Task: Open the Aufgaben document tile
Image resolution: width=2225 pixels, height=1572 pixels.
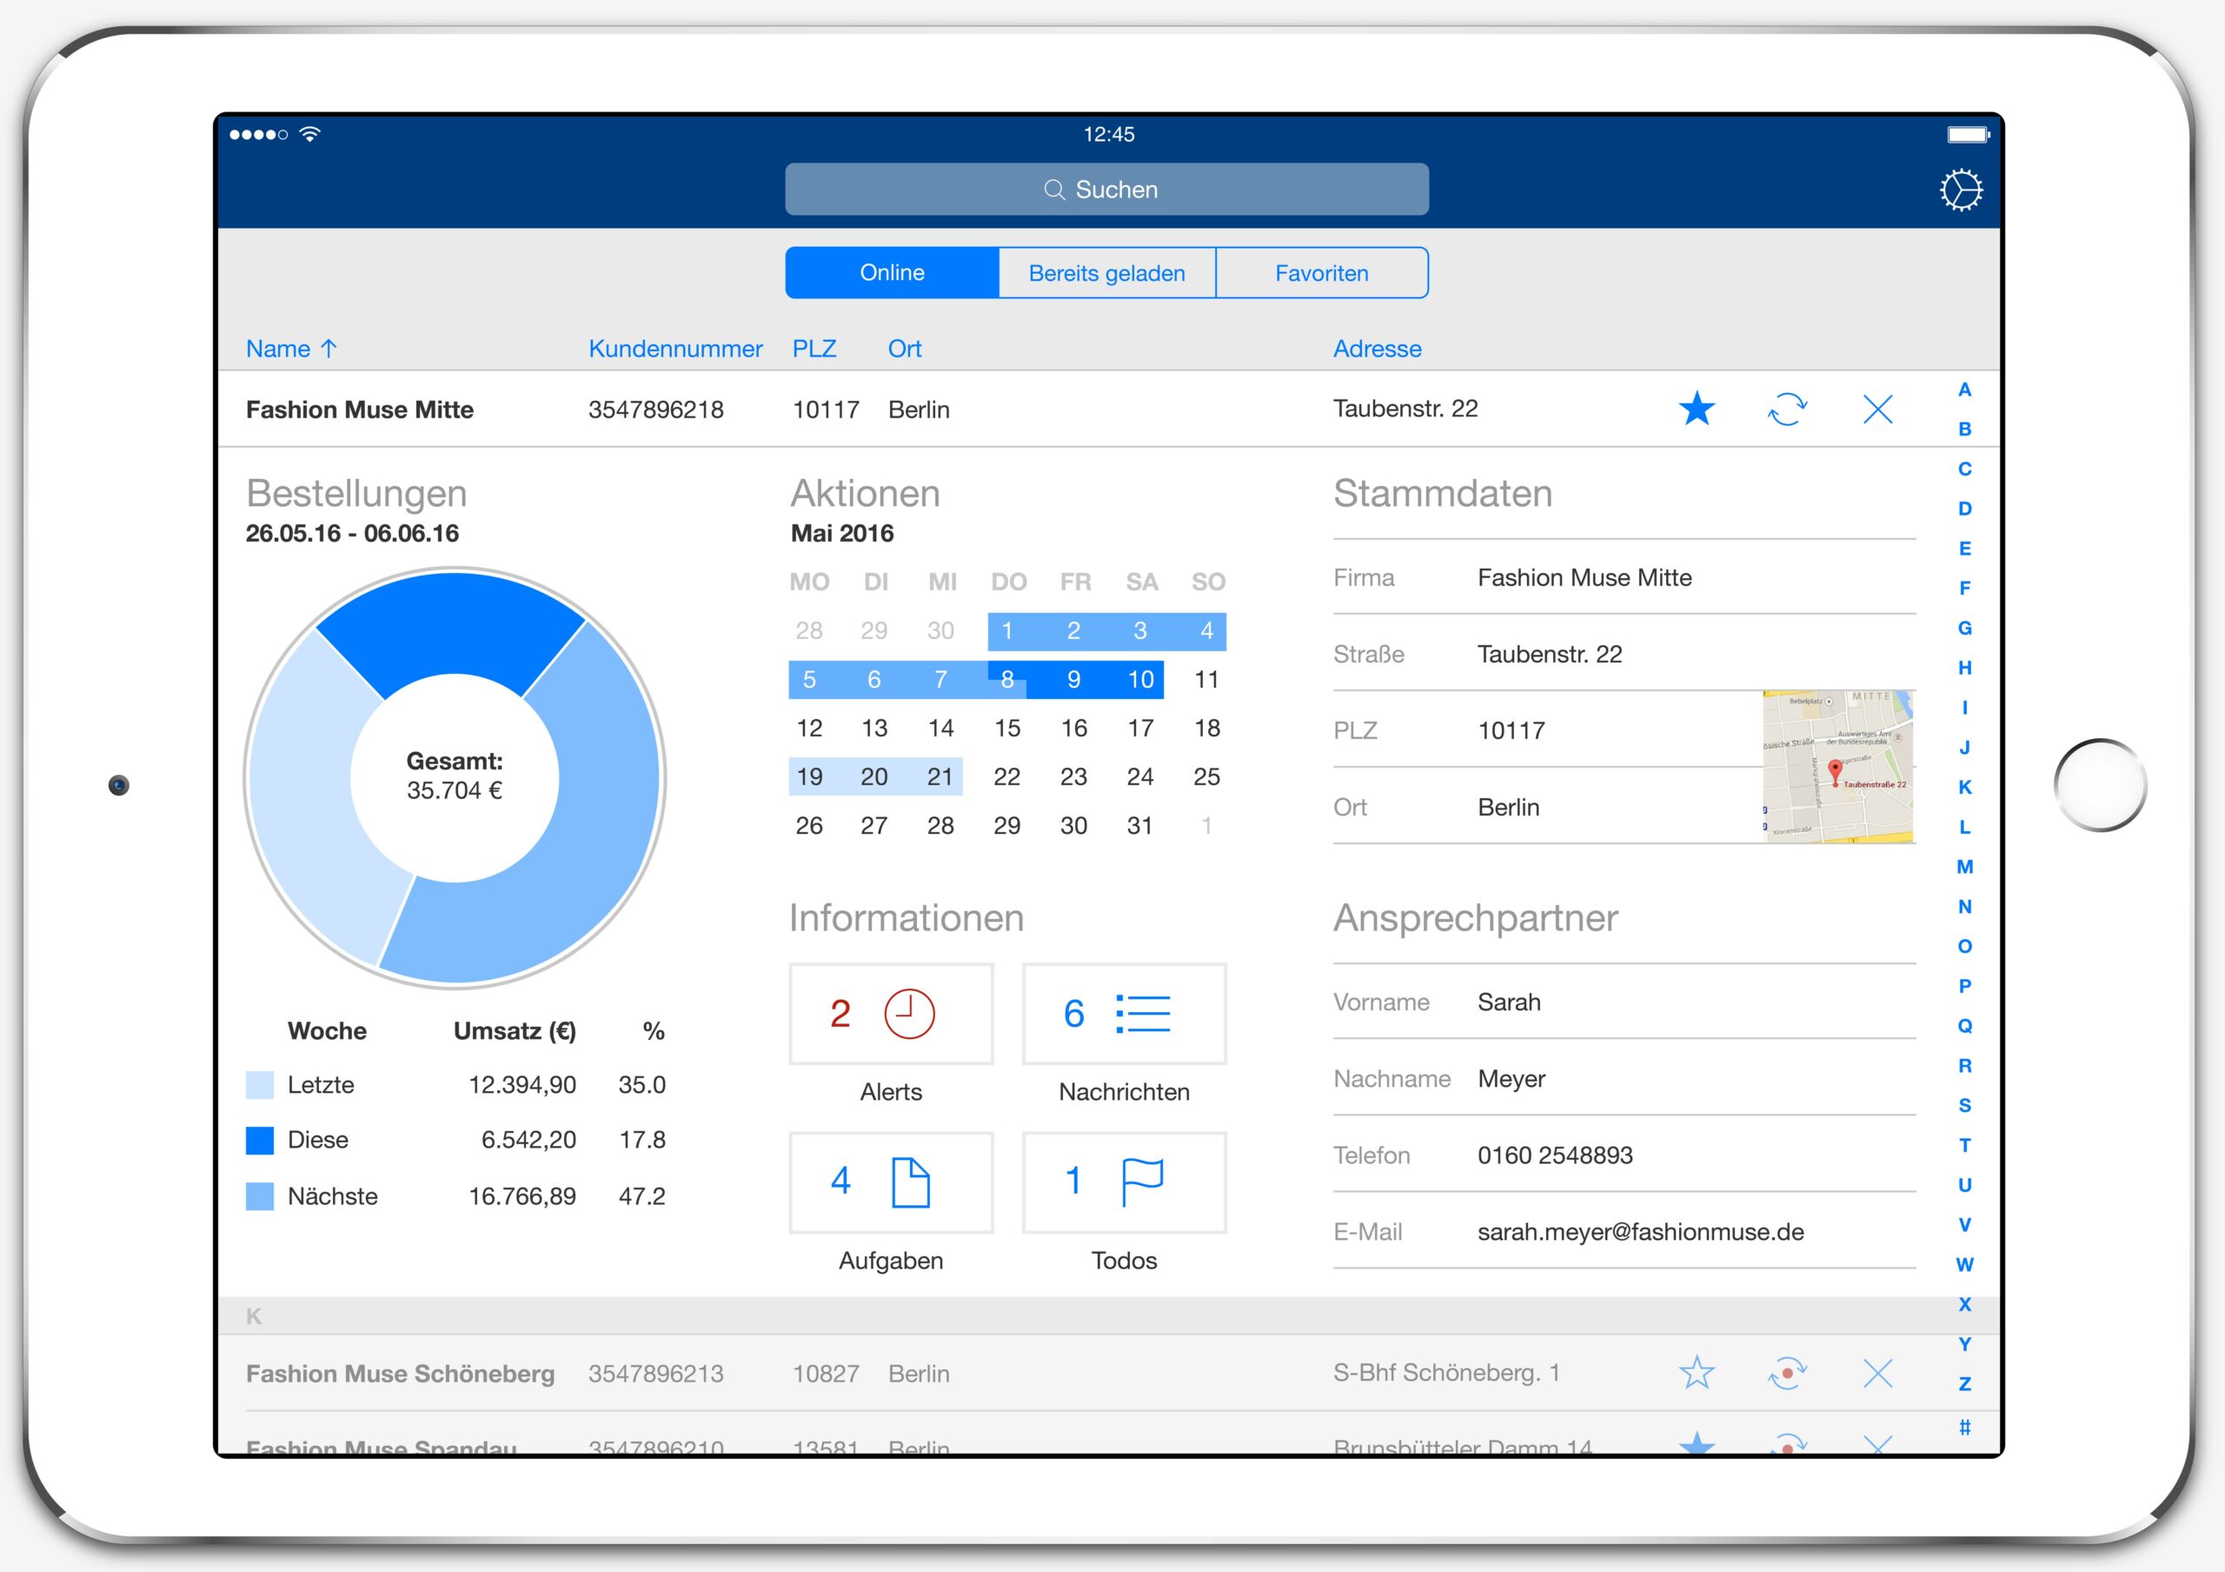Action: point(891,1182)
